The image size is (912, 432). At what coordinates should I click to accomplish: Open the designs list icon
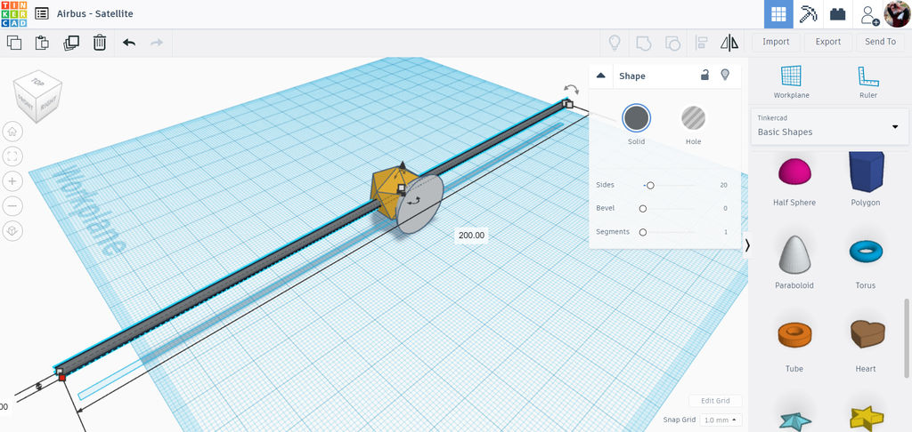[x=41, y=13]
